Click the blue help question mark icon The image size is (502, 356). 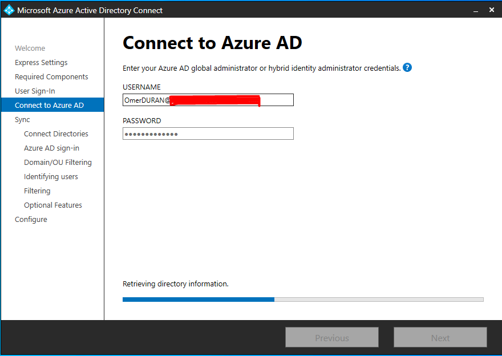pyautogui.click(x=407, y=67)
